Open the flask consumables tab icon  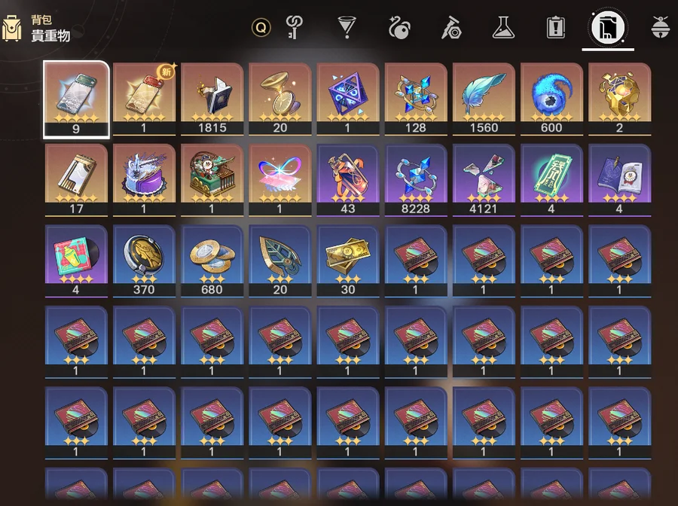[503, 27]
